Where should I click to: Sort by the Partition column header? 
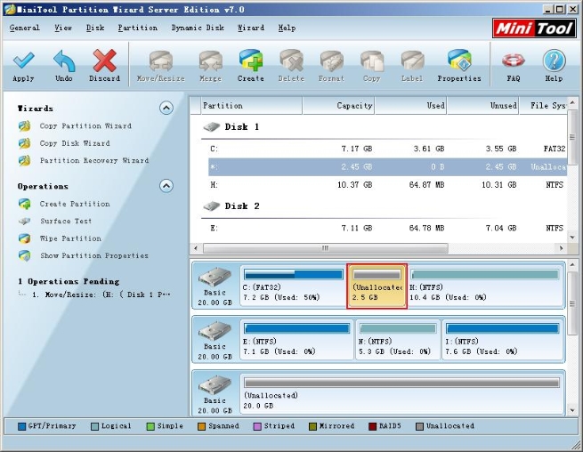point(251,106)
